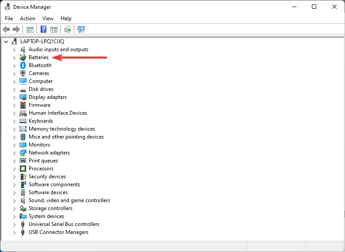This screenshot has height=252, width=345.
Task: Click the Network adapters icon
Action: pyautogui.click(x=23, y=153)
